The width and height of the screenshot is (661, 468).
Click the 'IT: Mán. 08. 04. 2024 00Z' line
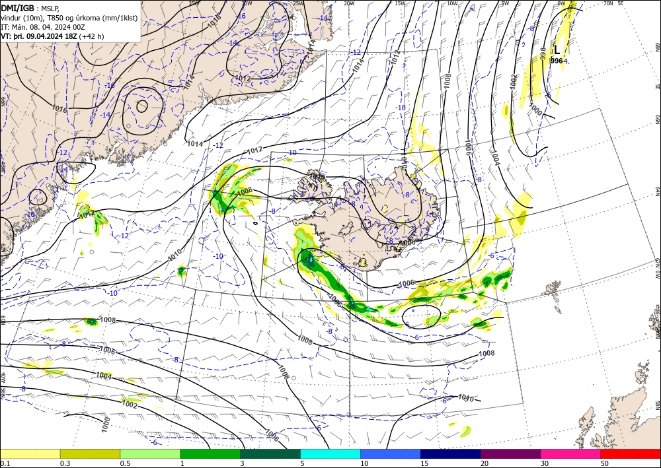click(x=43, y=27)
